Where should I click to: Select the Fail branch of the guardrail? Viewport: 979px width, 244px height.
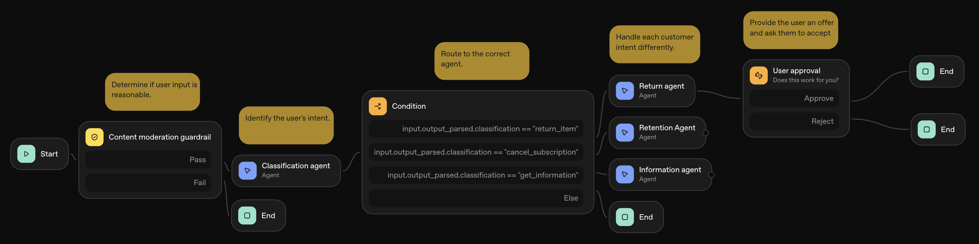148,183
